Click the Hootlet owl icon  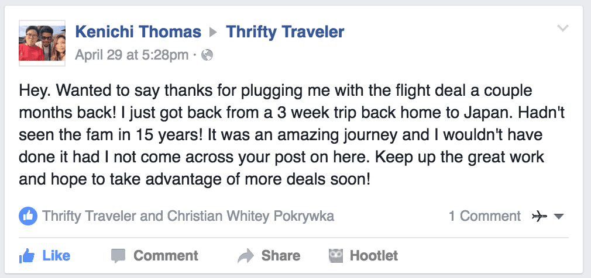tap(336, 255)
